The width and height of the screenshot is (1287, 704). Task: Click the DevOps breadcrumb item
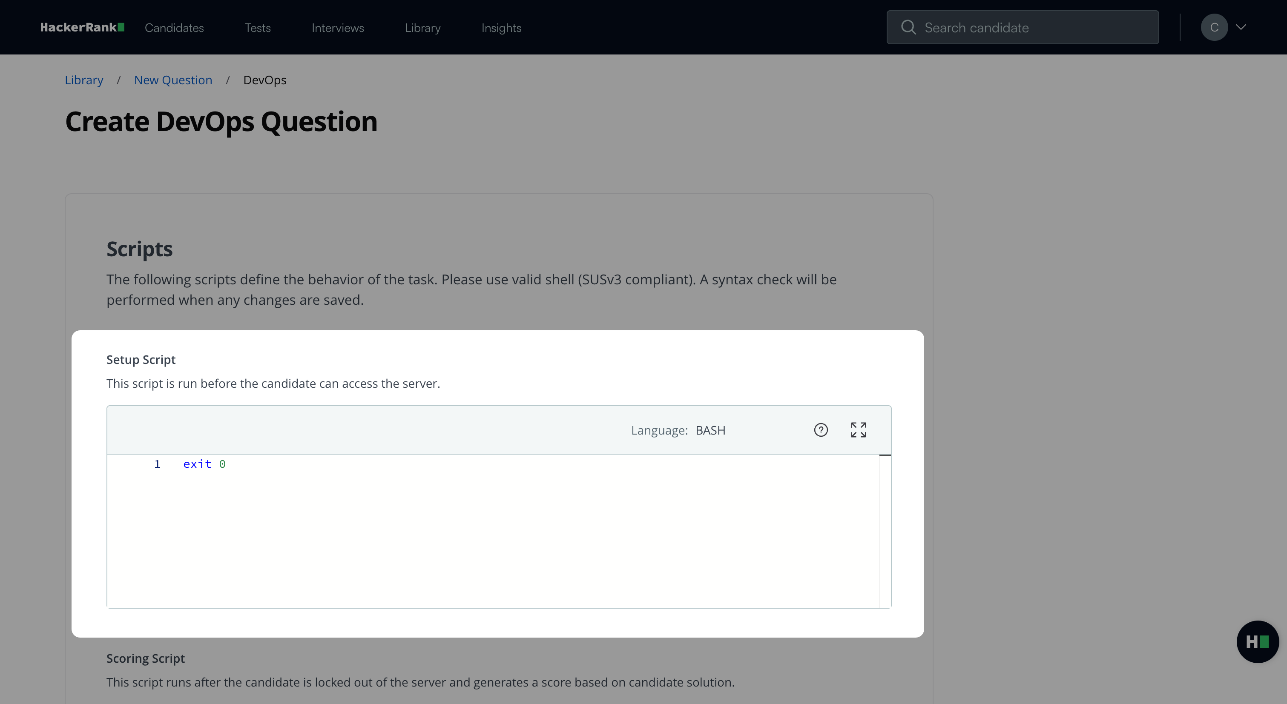(265, 80)
